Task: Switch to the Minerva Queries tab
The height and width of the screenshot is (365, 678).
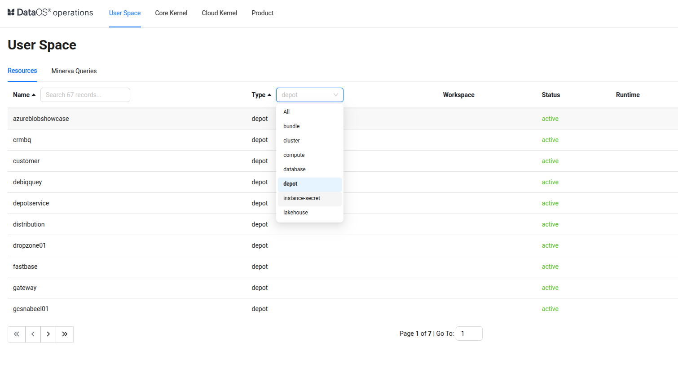Action: click(x=74, y=71)
